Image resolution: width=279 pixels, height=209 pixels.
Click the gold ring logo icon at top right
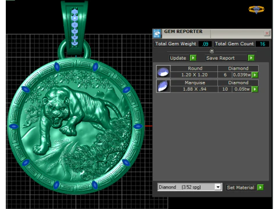coord(256,9)
